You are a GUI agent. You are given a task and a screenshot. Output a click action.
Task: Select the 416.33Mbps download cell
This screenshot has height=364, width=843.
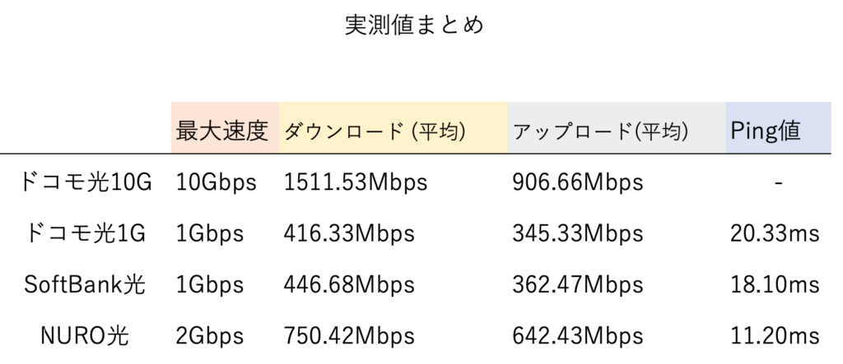click(x=349, y=234)
